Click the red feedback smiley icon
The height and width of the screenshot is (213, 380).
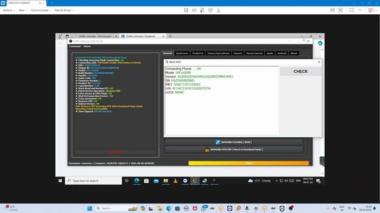[x=370, y=10]
